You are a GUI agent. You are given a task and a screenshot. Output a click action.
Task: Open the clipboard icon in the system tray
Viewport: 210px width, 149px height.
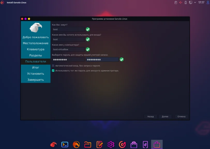[175, 3]
